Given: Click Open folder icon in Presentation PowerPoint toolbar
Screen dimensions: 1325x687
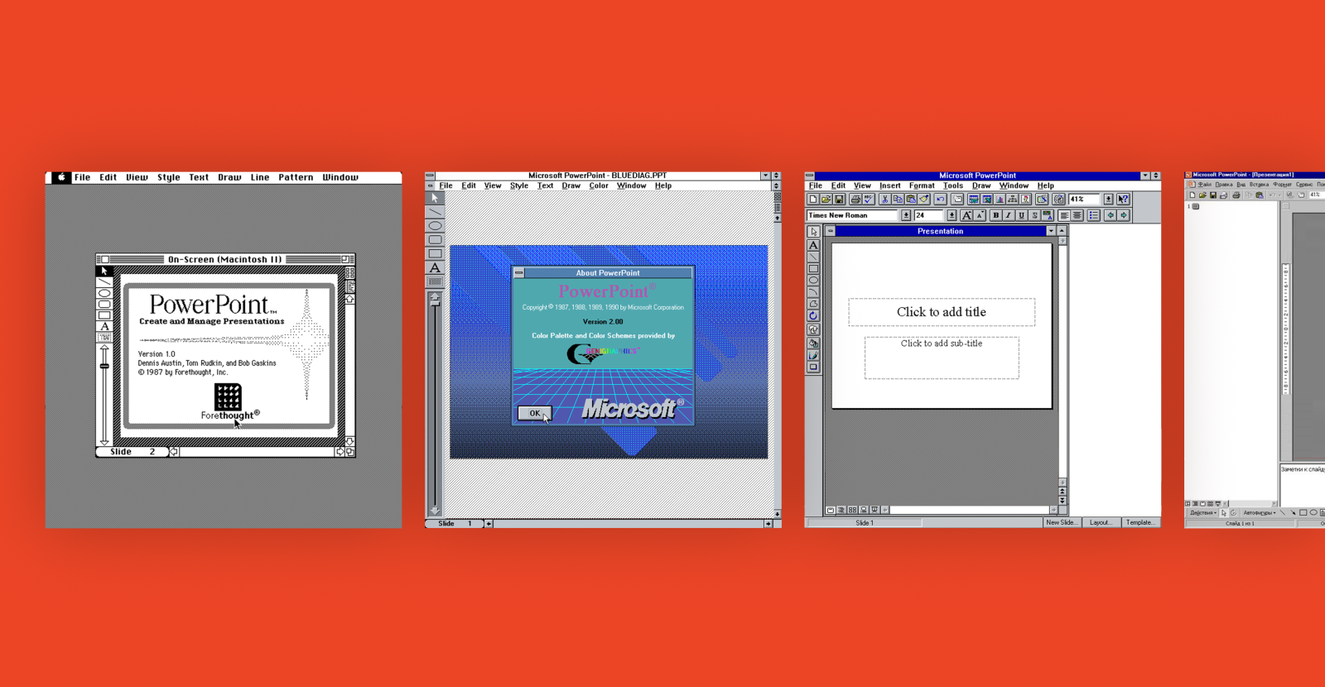Looking at the screenshot, I should tap(826, 199).
